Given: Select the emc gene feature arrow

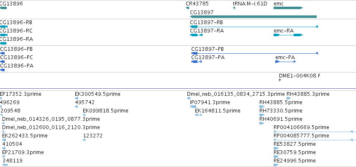Looking at the screenshot, I should pyautogui.click(x=288, y=8).
